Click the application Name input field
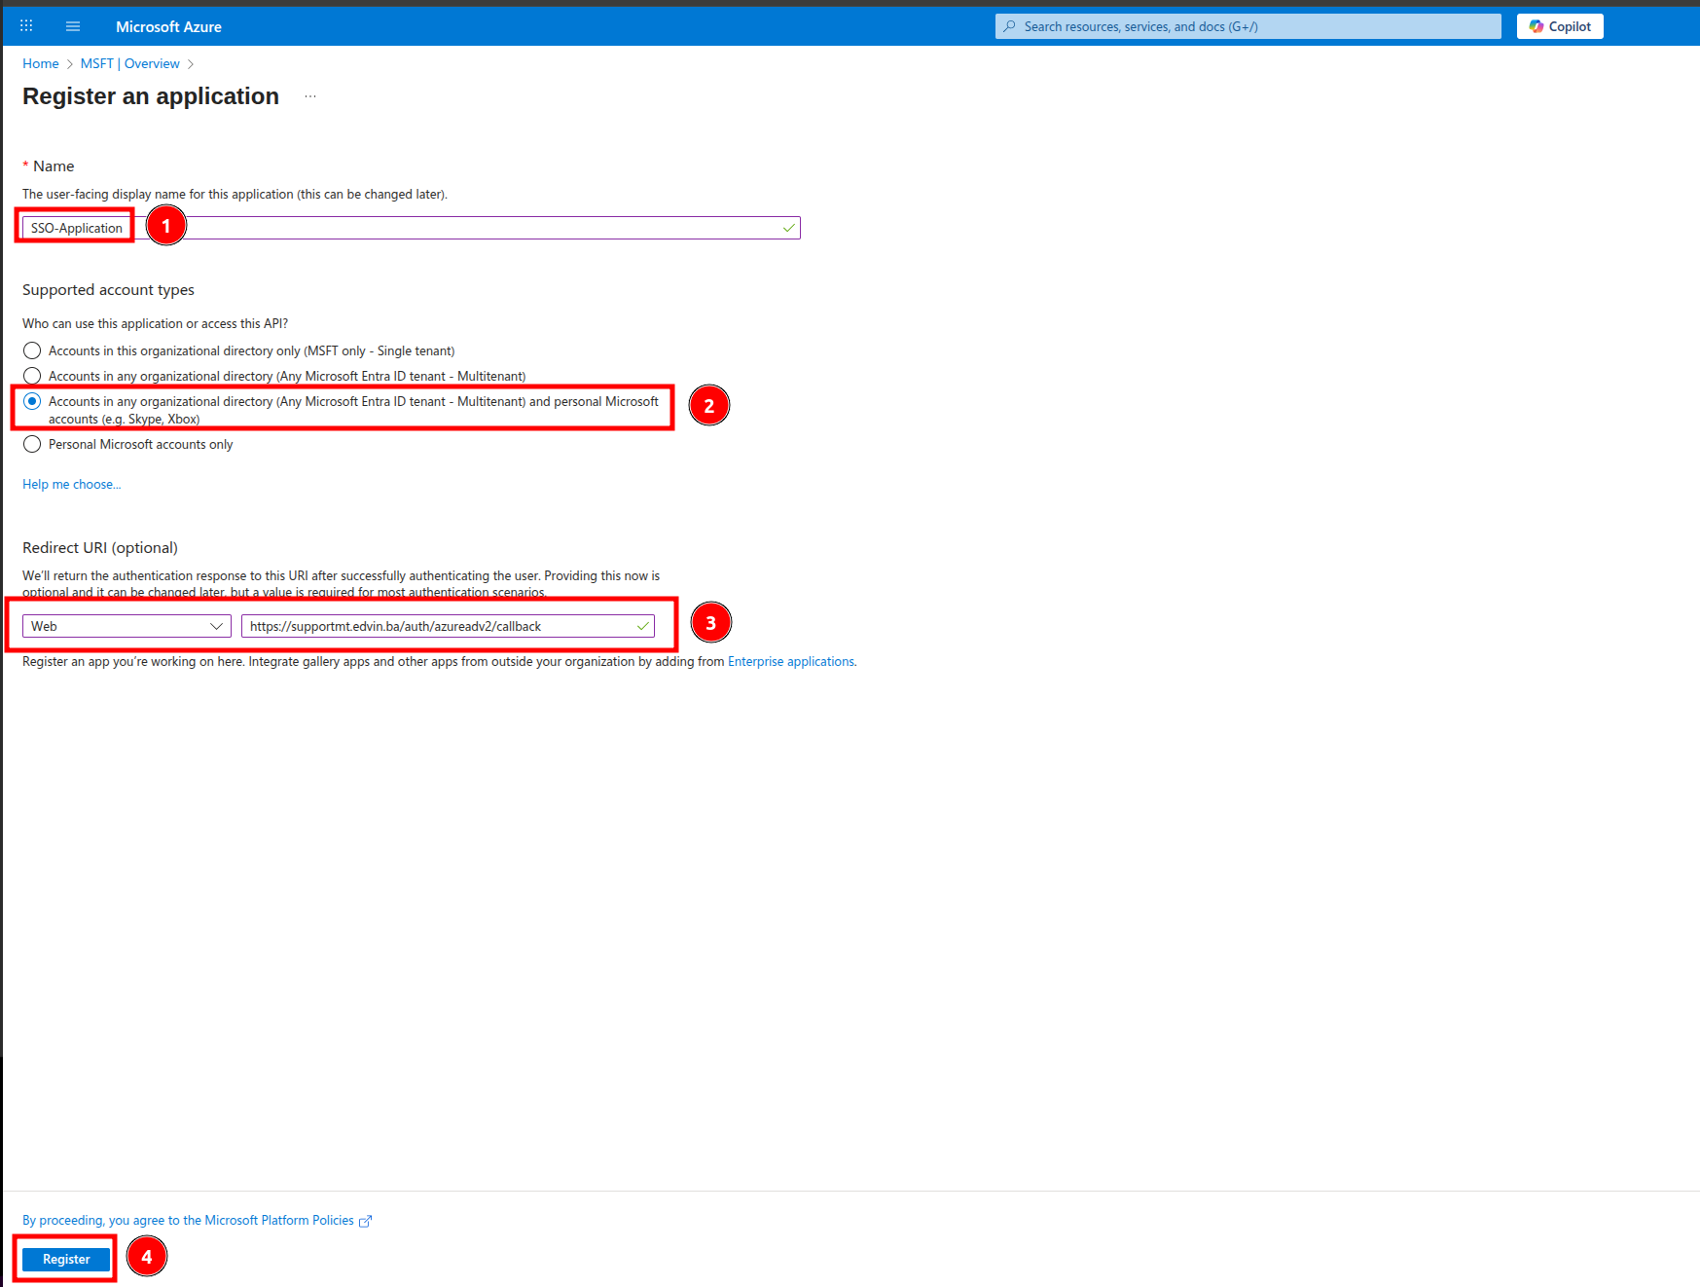This screenshot has height=1287, width=1700. [411, 228]
